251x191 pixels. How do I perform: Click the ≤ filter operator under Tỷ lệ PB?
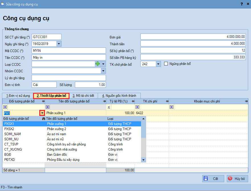[109, 107]
